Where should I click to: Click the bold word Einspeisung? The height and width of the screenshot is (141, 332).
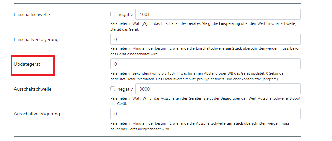click(x=229, y=24)
